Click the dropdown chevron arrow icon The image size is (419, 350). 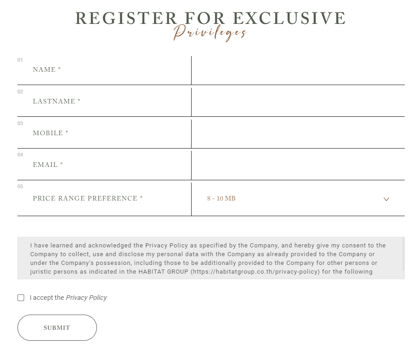coord(386,199)
